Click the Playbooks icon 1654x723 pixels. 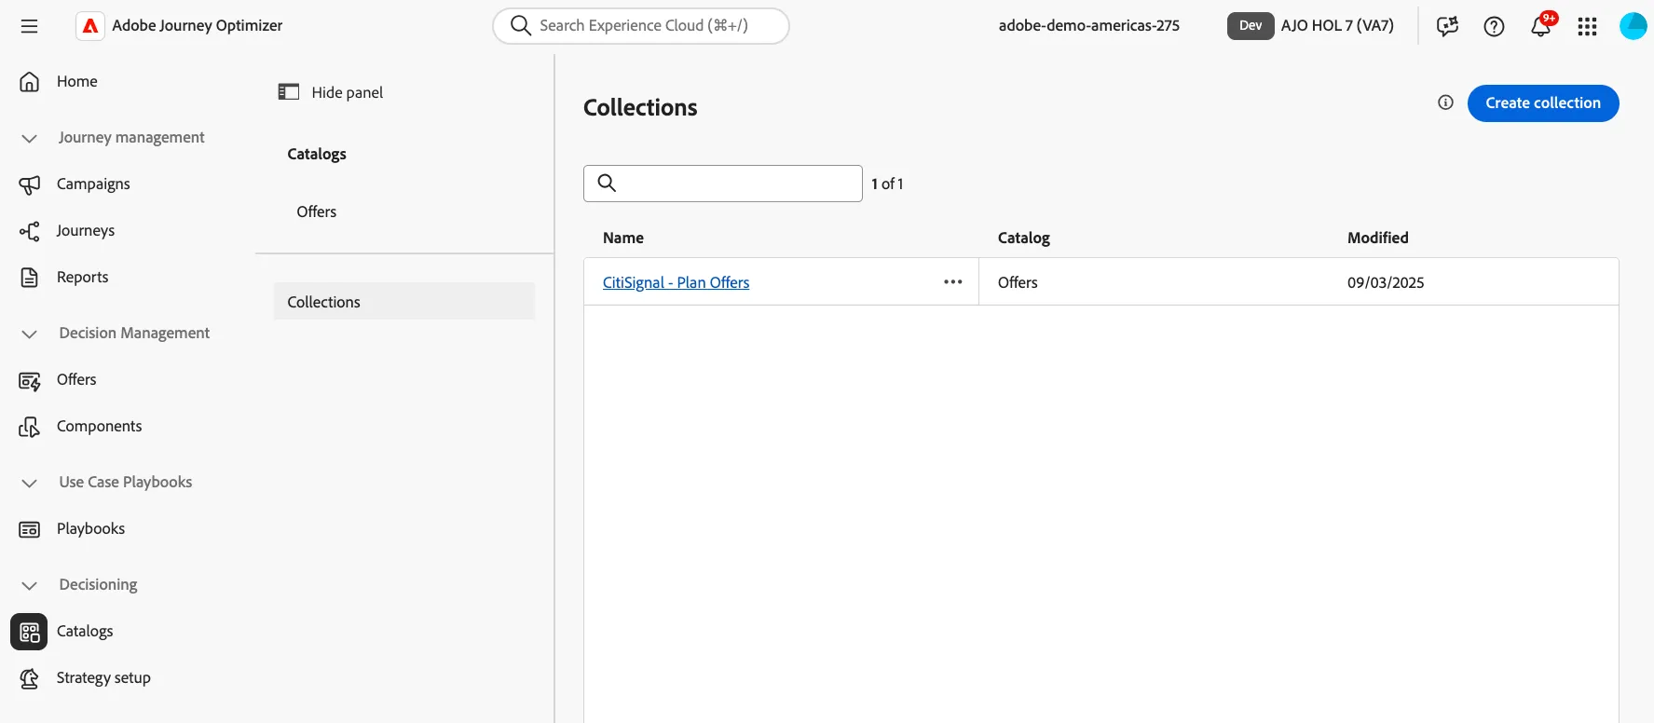click(x=30, y=529)
